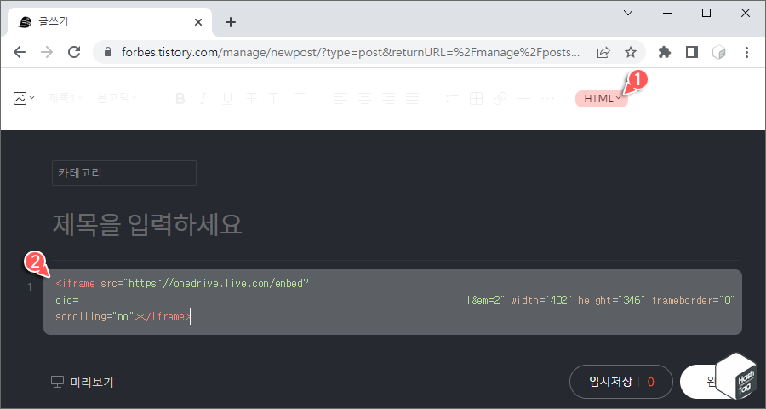The width and height of the screenshot is (766, 409).
Task: Insert a hyperlink
Action: click(x=500, y=99)
